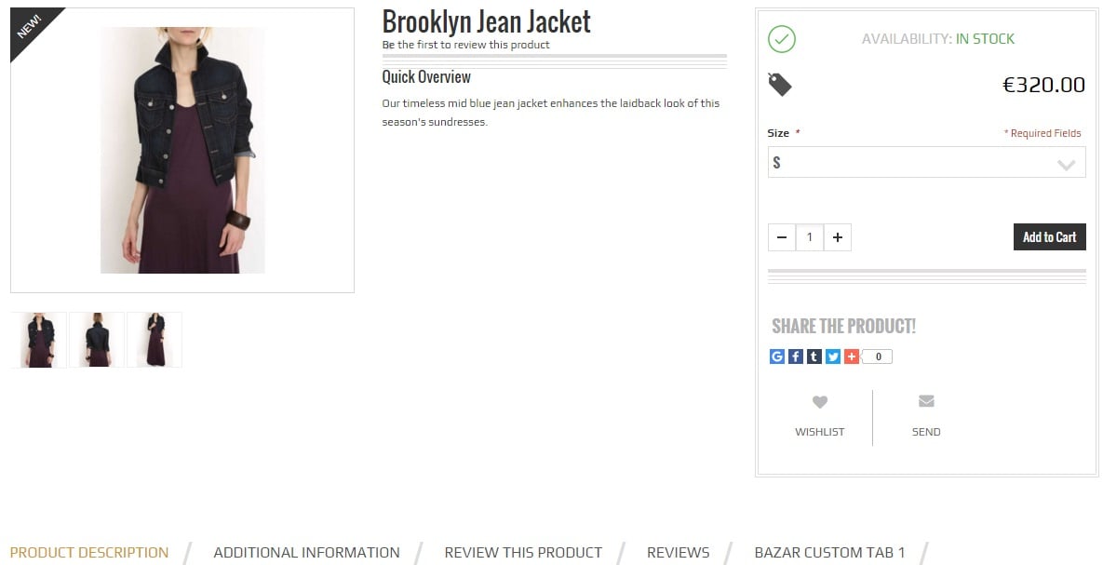Image resolution: width=1103 pixels, height=565 pixels.
Task: Focus the quantity input field
Action: pyautogui.click(x=810, y=237)
